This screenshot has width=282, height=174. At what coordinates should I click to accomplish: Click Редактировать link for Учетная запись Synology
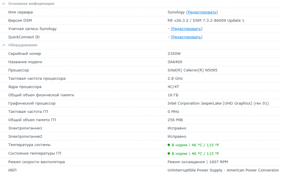[186, 28]
